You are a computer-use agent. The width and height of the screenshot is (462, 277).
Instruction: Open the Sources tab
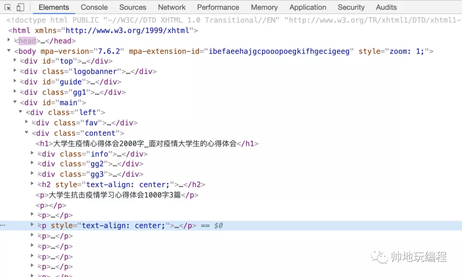click(133, 7)
